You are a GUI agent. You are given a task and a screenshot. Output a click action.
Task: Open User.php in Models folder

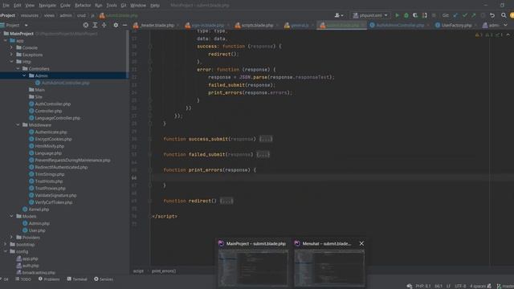[x=34, y=230]
